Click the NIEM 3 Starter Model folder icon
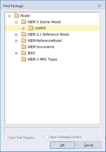The width and height of the screenshot is (106, 152). (x=23, y=22)
